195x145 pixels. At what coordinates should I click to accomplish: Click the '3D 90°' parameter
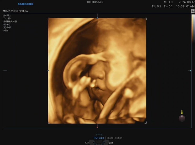pyautogui.click(x=7, y=28)
